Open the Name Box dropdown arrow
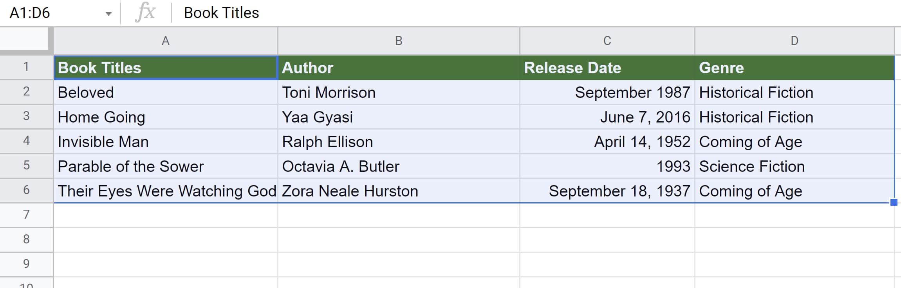Screen dimensions: 901x288 (x=108, y=14)
